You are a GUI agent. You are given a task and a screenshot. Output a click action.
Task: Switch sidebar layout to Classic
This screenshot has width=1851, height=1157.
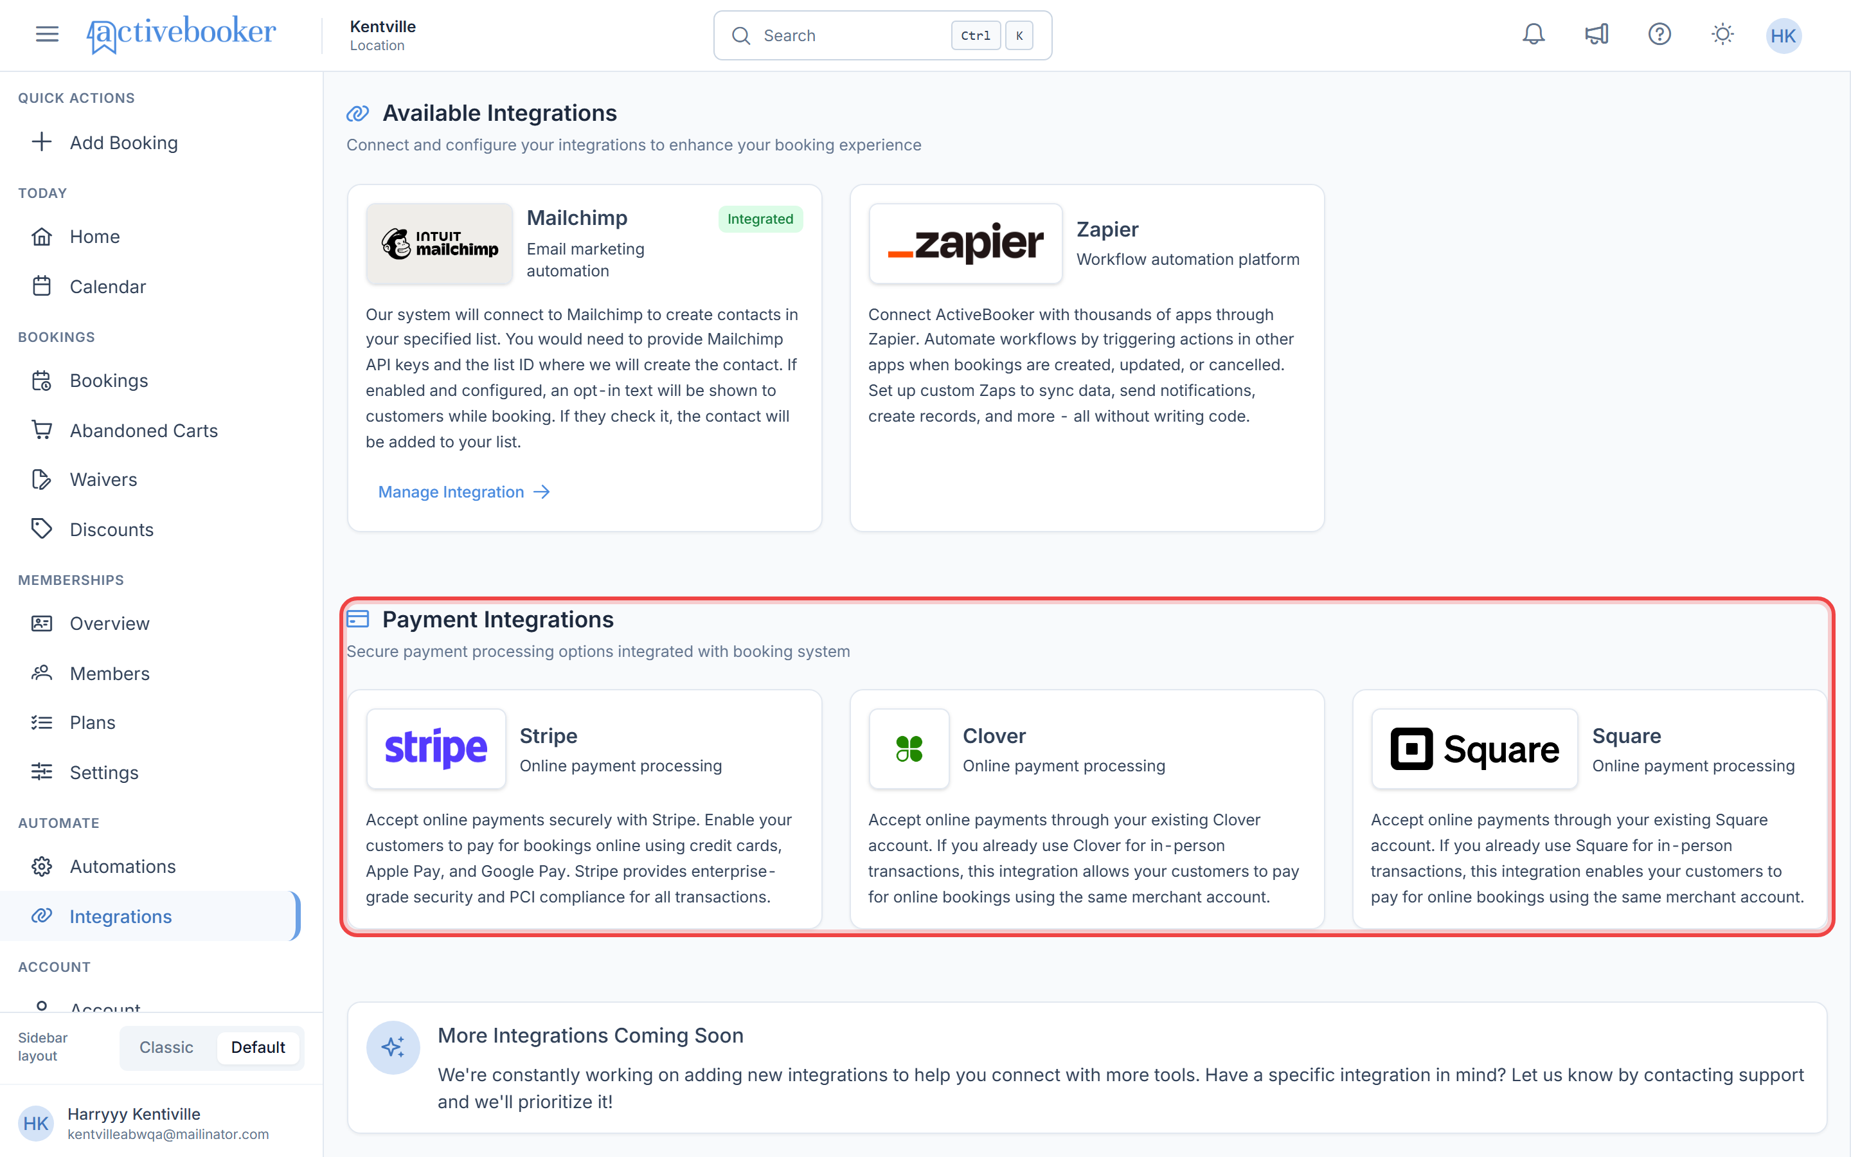tap(166, 1047)
